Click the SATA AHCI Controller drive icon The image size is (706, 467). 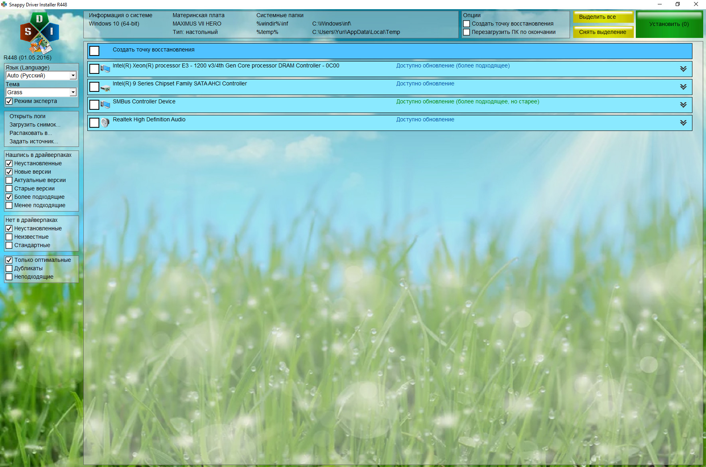pyautogui.click(x=105, y=87)
